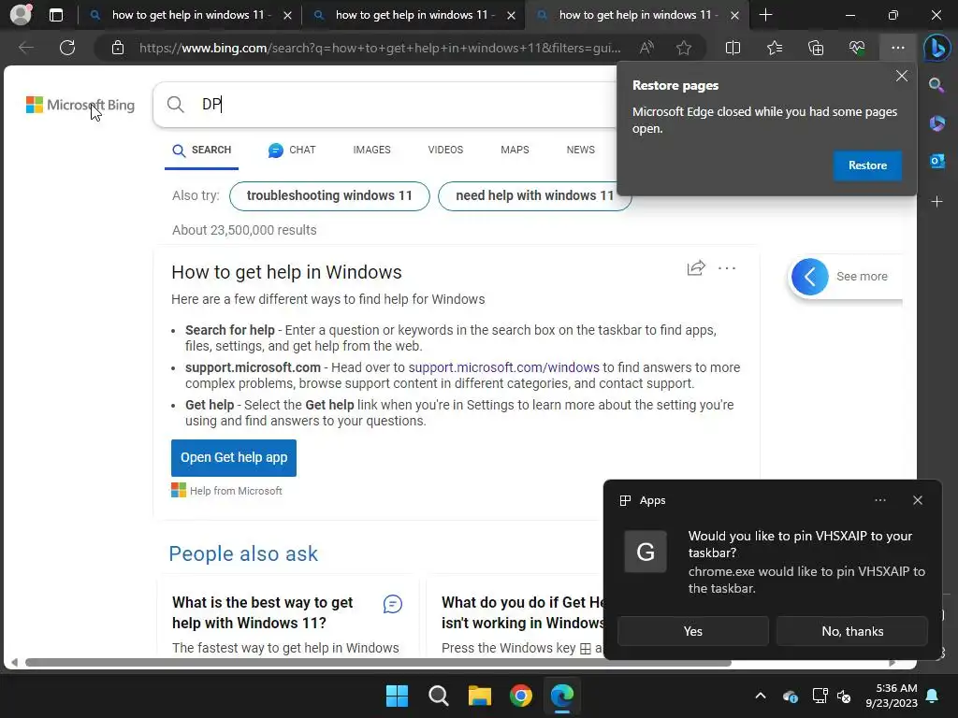Open support.microsoft.com/windows link
The width and height of the screenshot is (958, 718).
(503, 367)
